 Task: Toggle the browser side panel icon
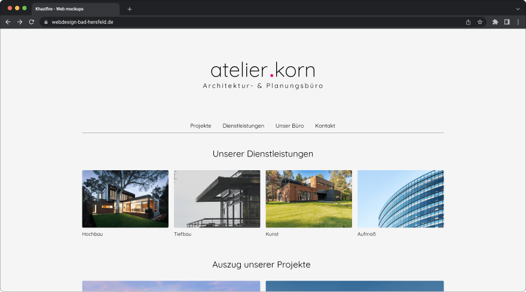507,22
